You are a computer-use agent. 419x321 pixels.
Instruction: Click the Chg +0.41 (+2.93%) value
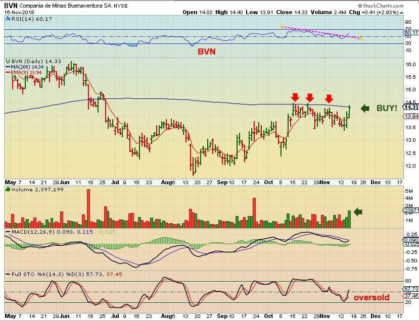click(374, 12)
